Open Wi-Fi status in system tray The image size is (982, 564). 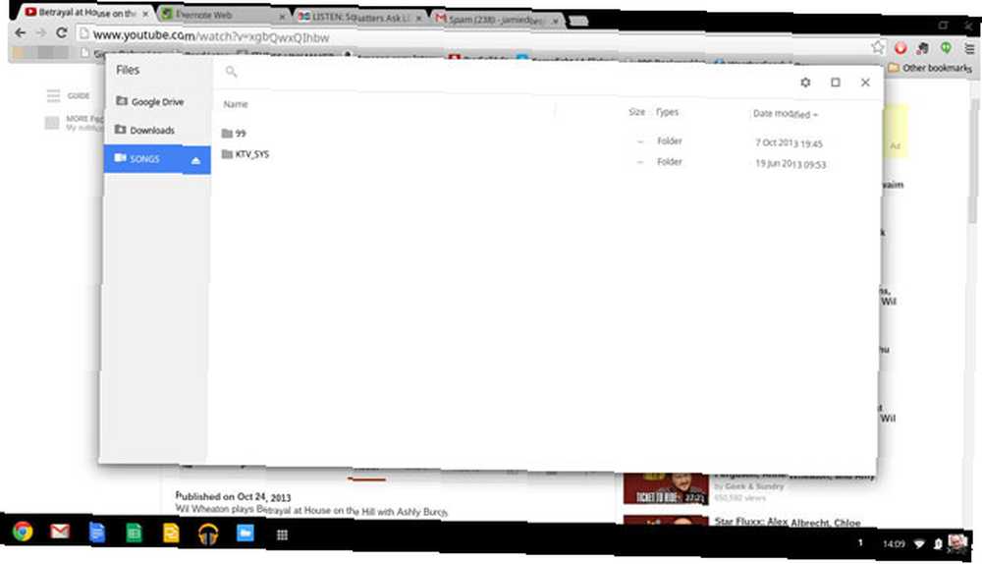(919, 544)
